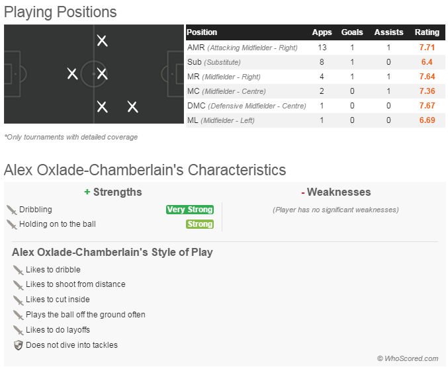
Task: Click icon beside Plays the ball off the ground often
Action: point(18,315)
